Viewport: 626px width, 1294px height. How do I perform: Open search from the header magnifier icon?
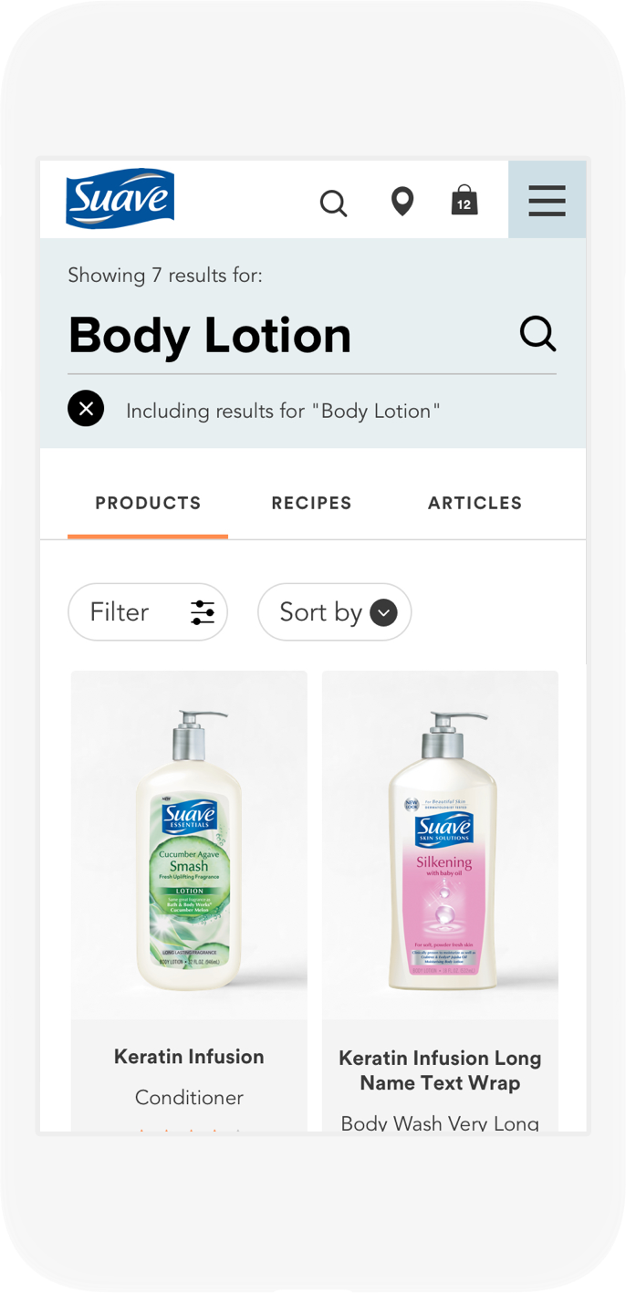[334, 203]
